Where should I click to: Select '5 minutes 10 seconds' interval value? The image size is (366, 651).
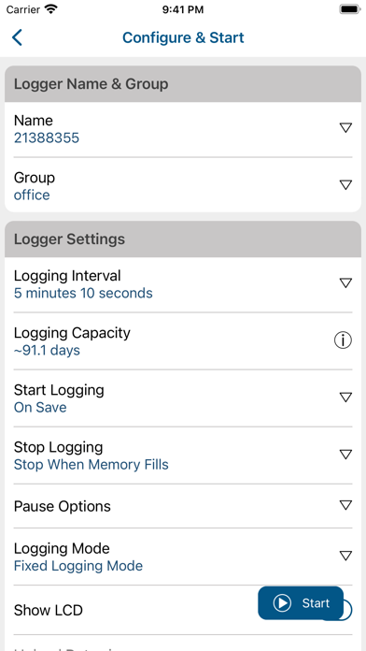point(83,293)
